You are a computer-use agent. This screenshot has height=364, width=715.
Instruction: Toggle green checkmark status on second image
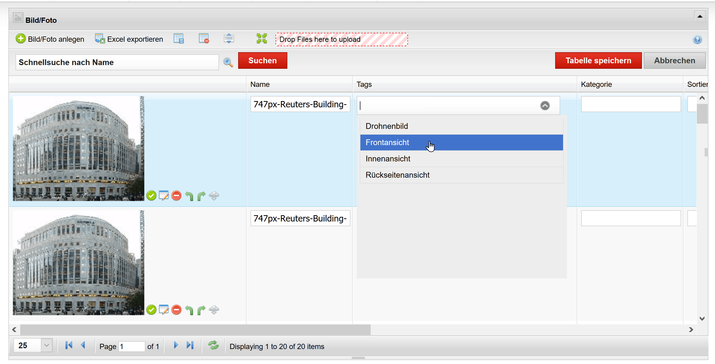(x=151, y=310)
